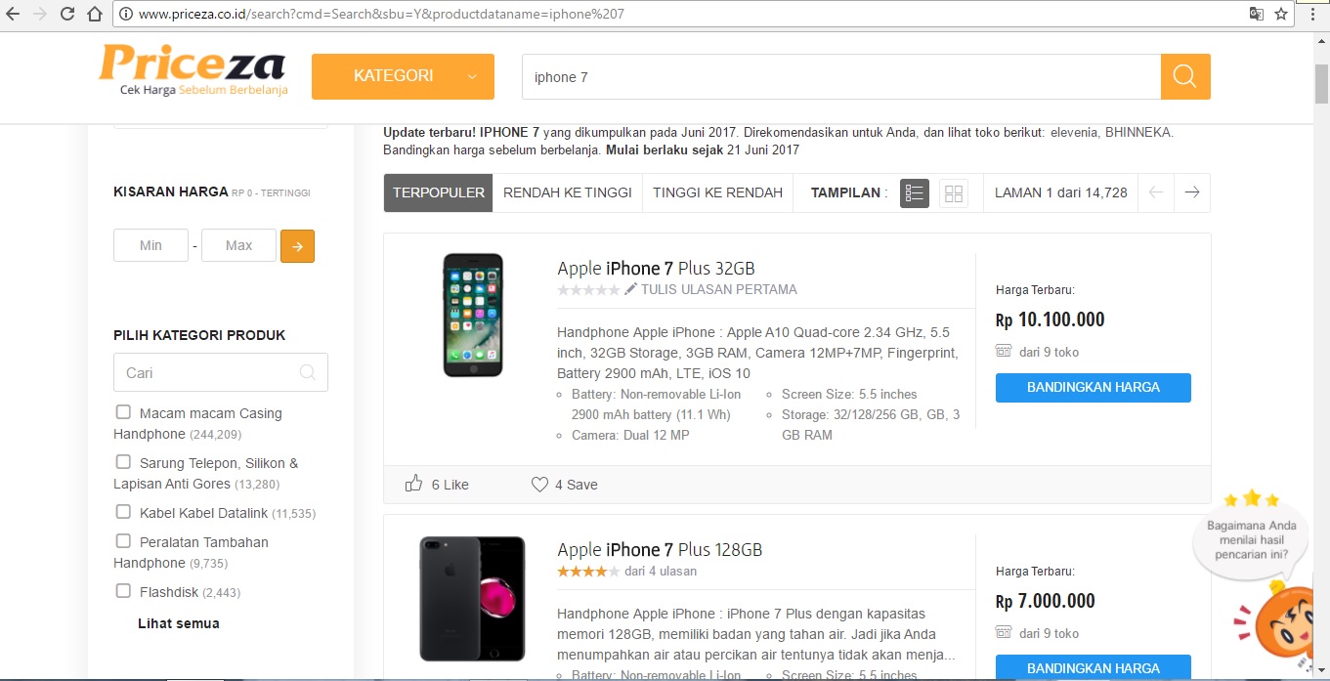Screen dimensions: 1330x681
Task: Reload the page with refresh icon
Action: 67,15
